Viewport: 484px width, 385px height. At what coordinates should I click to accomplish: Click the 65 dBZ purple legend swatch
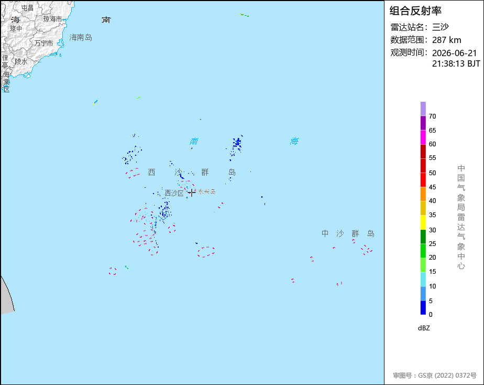coord(423,123)
